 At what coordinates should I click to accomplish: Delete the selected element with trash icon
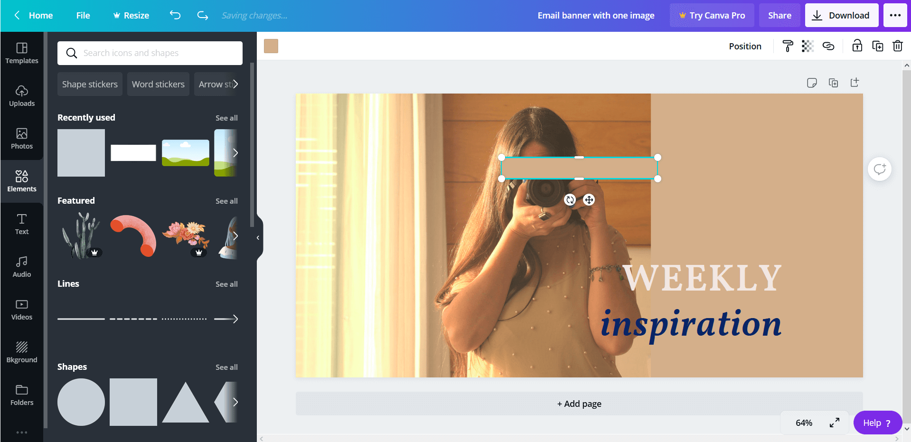[x=898, y=46]
